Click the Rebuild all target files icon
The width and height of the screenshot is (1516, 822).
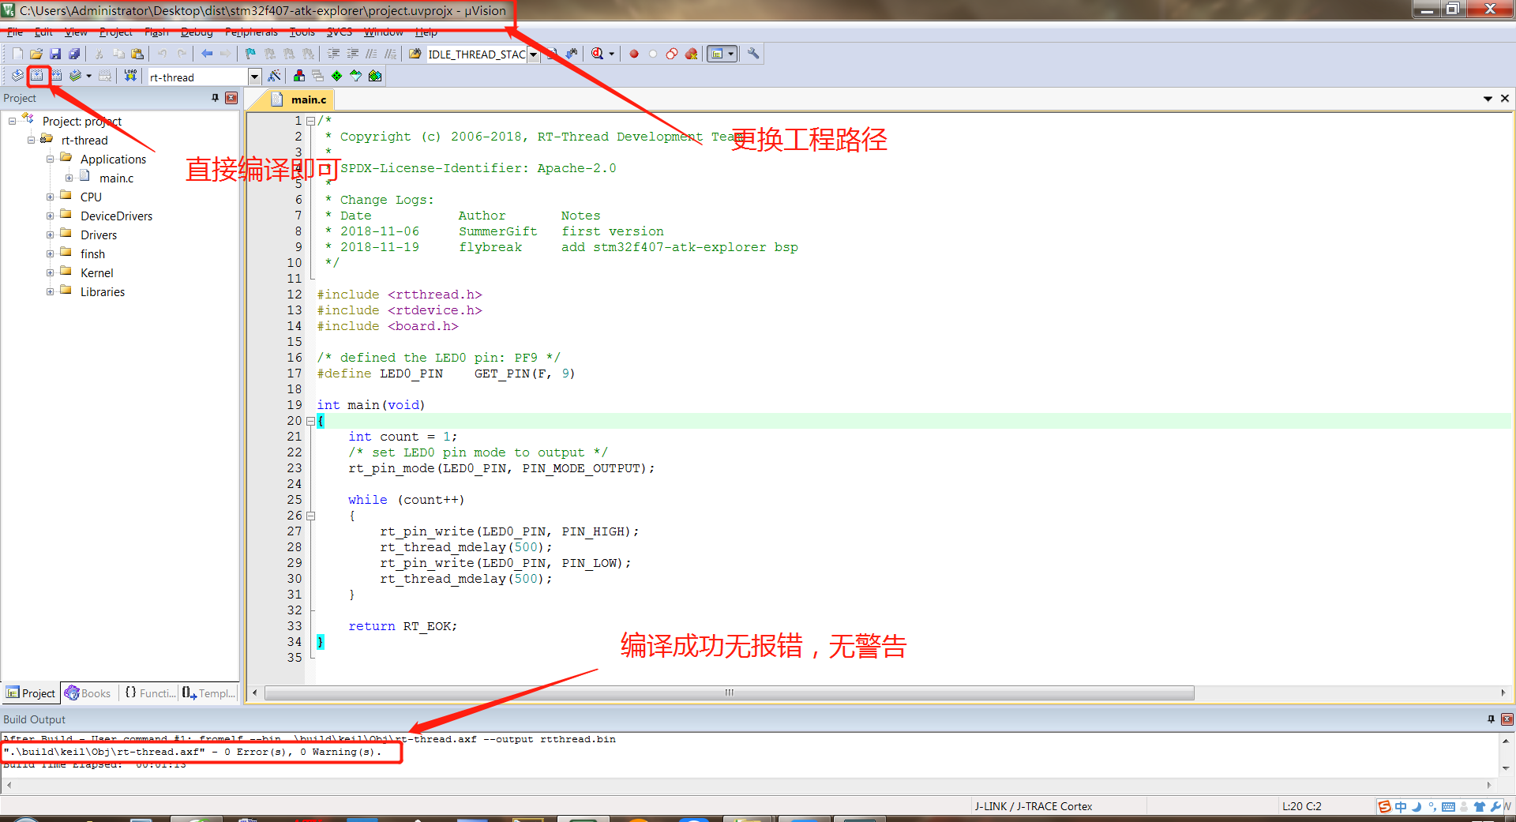point(55,76)
